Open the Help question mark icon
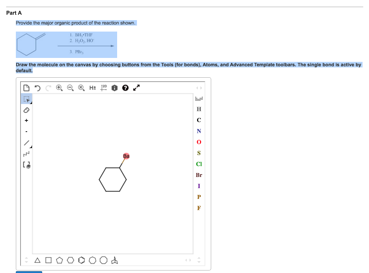Screen dimensions: 369x273 pyautogui.click(x=125, y=87)
